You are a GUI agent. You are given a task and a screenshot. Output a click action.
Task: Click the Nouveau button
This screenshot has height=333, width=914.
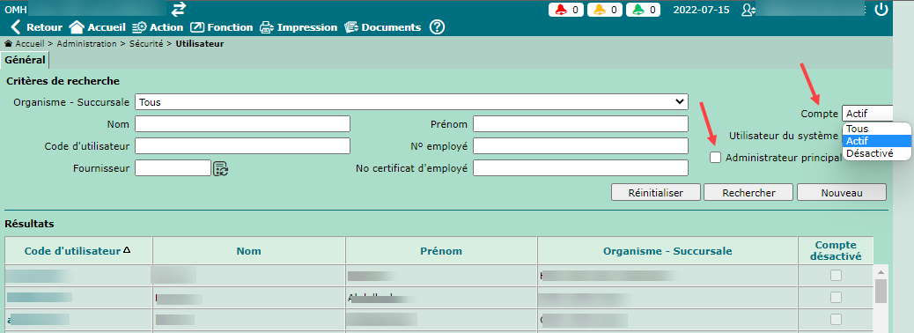[x=842, y=192]
